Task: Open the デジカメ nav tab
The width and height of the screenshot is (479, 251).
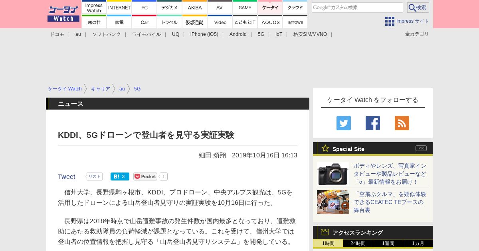Action: [170, 7]
